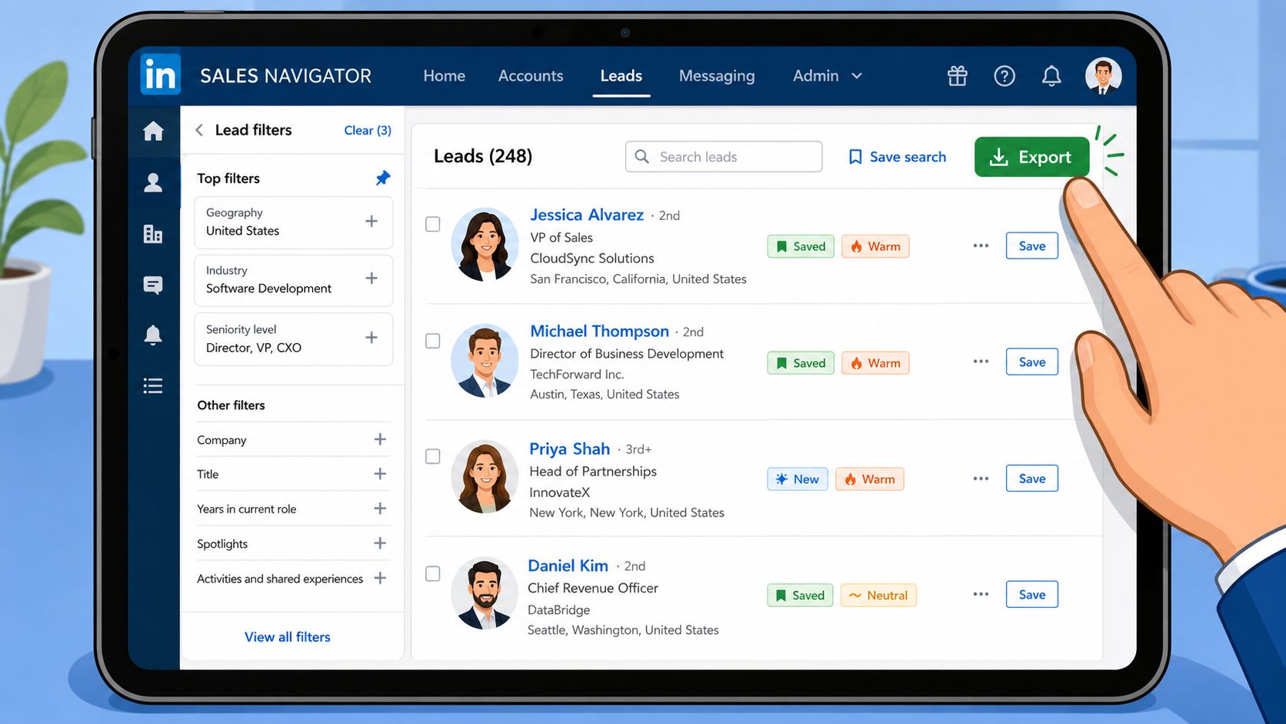
Task: Open the gift rewards icon
Action: [x=957, y=75]
